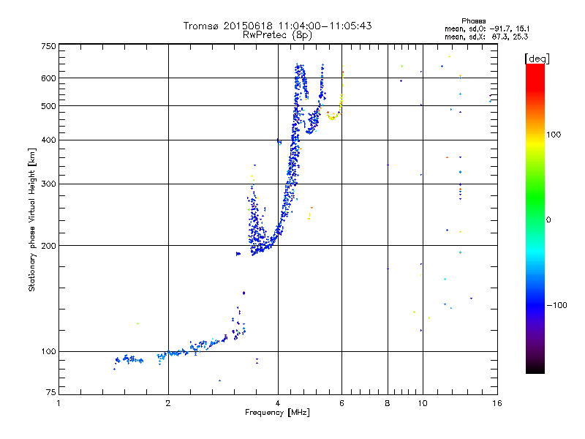Click the '500' height tick label
Screen dimensions: 585x439
pyautogui.click(x=48, y=106)
